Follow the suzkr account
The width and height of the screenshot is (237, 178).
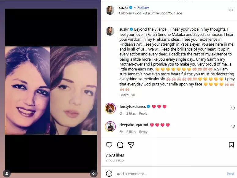tap(143, 7)
